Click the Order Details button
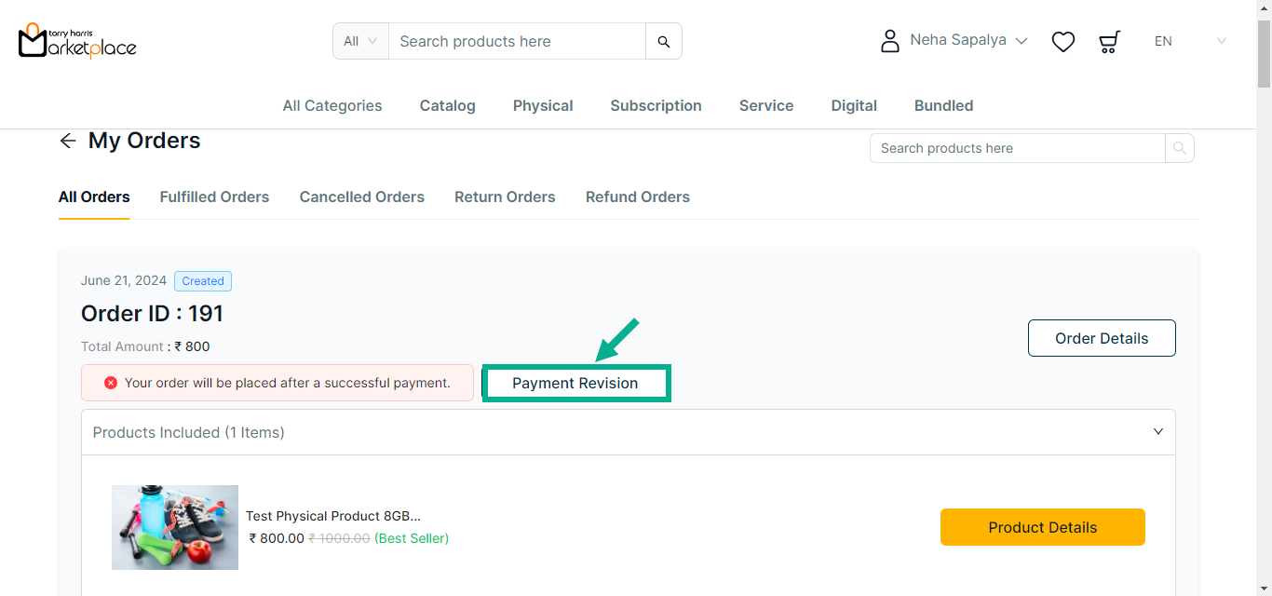 [x=1102, y=338]
